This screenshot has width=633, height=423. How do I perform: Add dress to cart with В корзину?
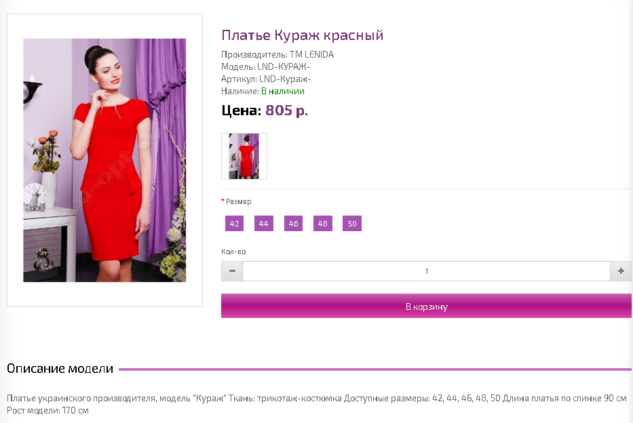click(426, 306)
